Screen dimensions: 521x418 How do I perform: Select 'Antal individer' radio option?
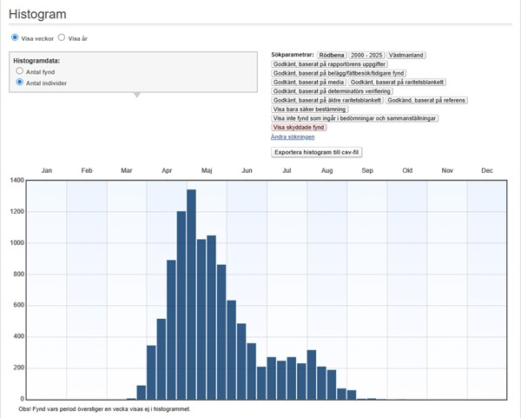click(20, 83)
